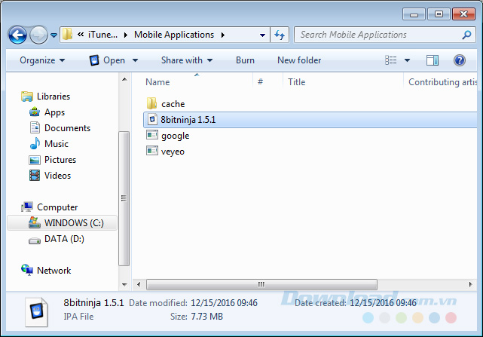Change view using the views icon

tap(391, 60)
